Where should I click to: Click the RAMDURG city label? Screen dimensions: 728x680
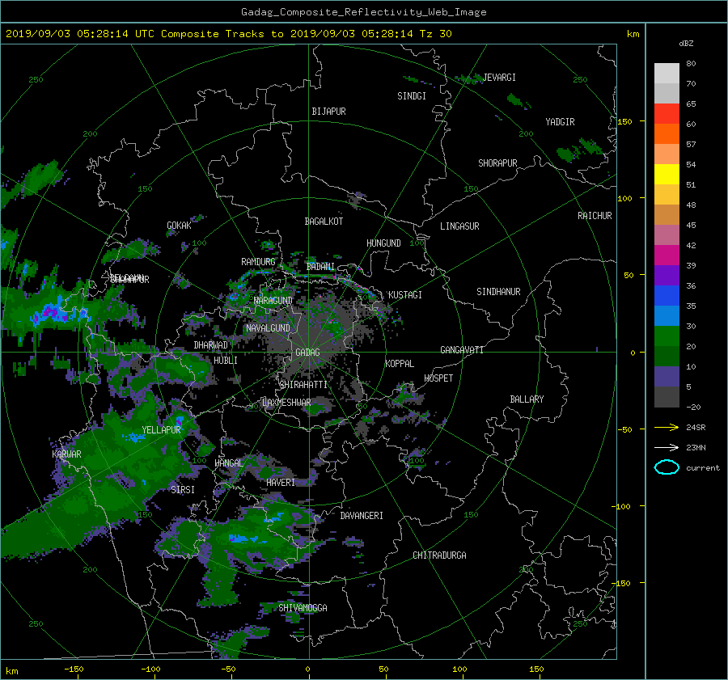[258, 262]
